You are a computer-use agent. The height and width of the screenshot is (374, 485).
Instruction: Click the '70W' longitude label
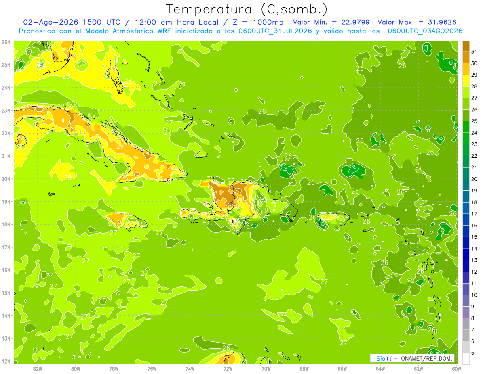click(x=266, y=368)
